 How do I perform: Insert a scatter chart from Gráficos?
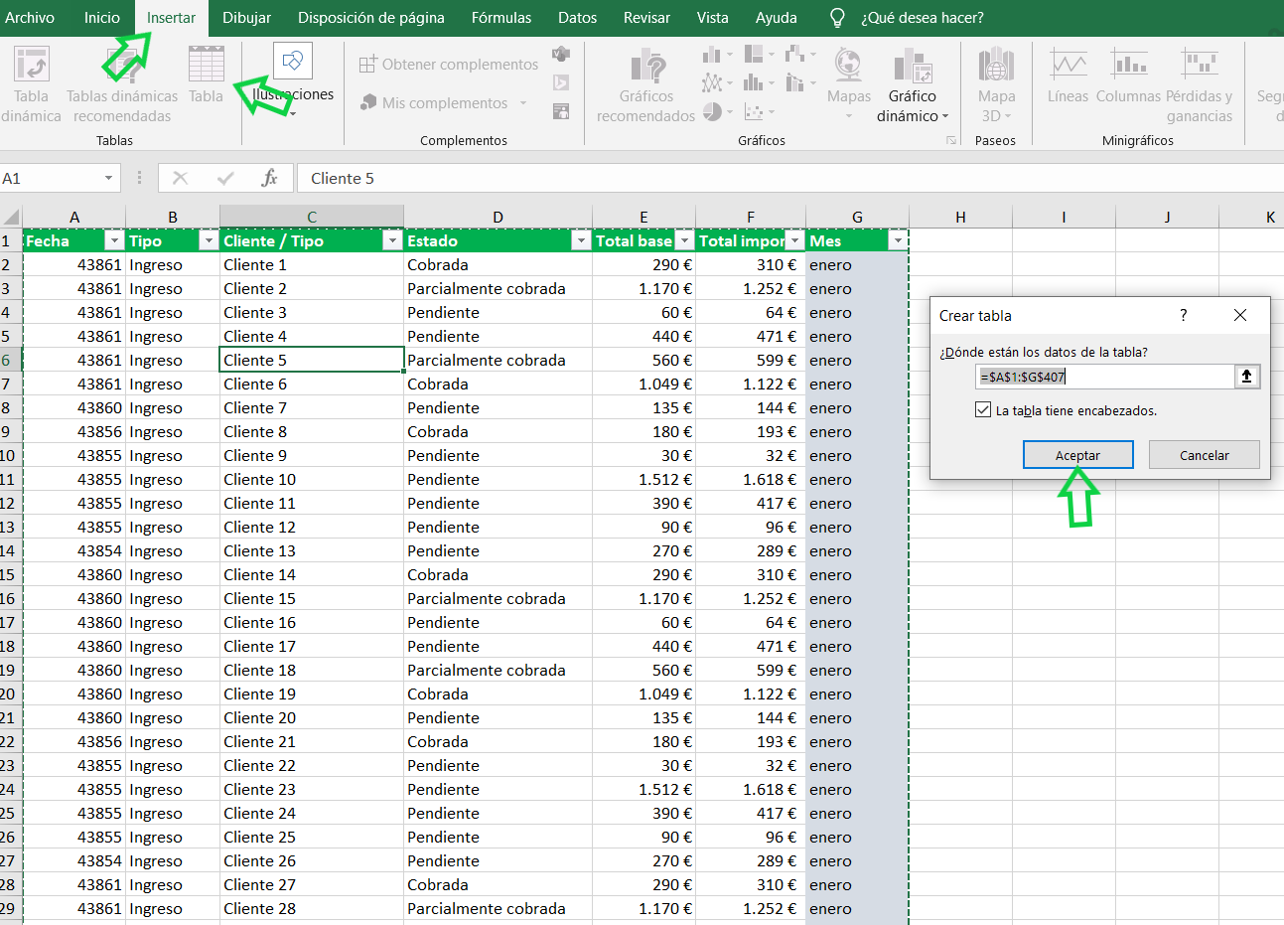754,112
